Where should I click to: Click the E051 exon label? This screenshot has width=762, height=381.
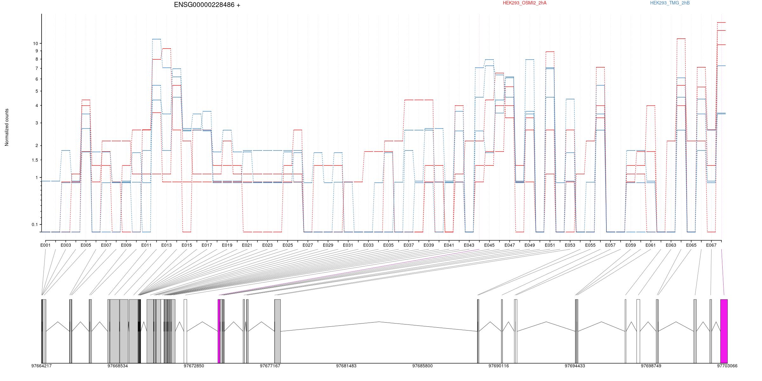point(550,245)
